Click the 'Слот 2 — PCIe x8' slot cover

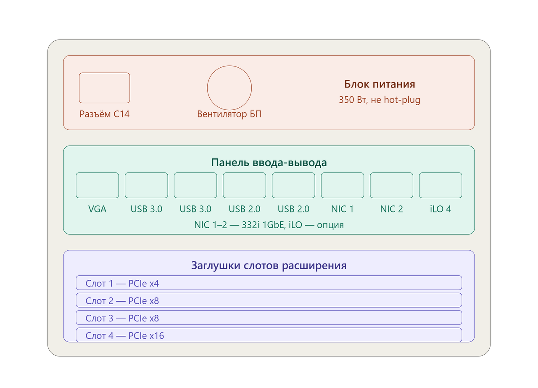click(269, 300)
